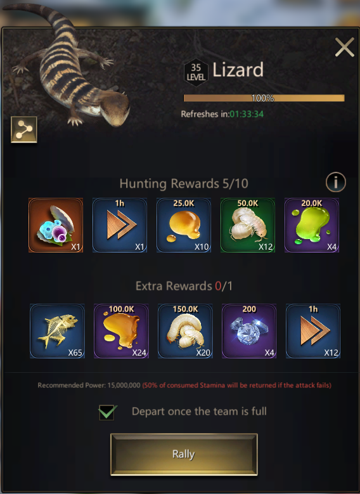Select the 20.0K green slime reward
The height and width of the screenshot is (494, 360).
tap(312, 225)
